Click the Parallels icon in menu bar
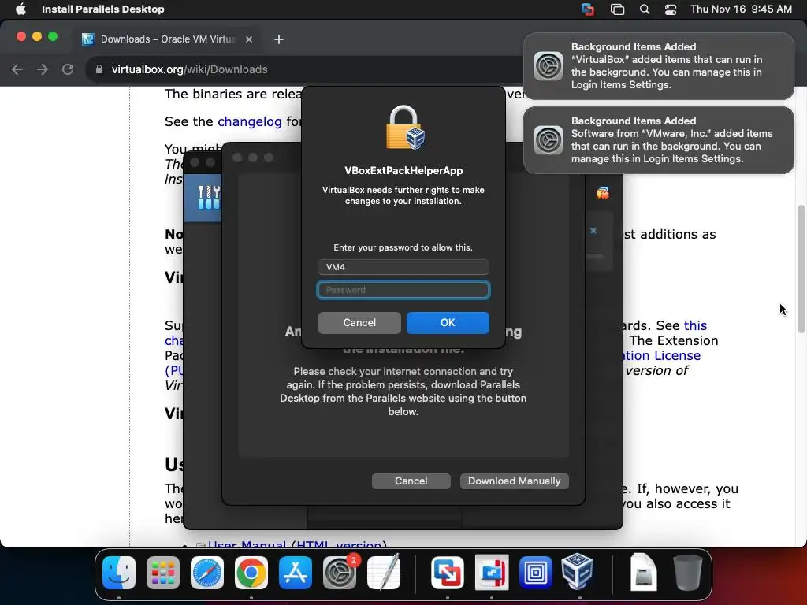The height and width of the screenshot is (605, 807). (x=588, y=9)
